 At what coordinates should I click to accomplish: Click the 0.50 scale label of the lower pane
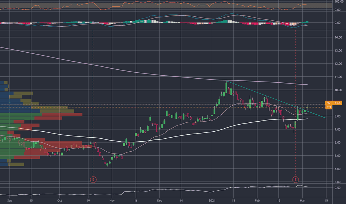(x=337, y=188)
